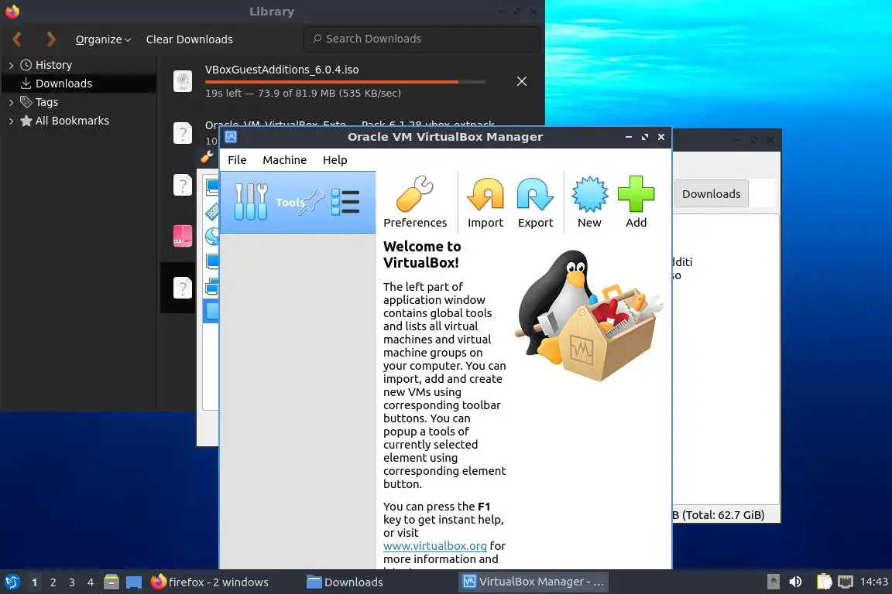
Task: Switch to workspace 1
Action: click(34, 582)
